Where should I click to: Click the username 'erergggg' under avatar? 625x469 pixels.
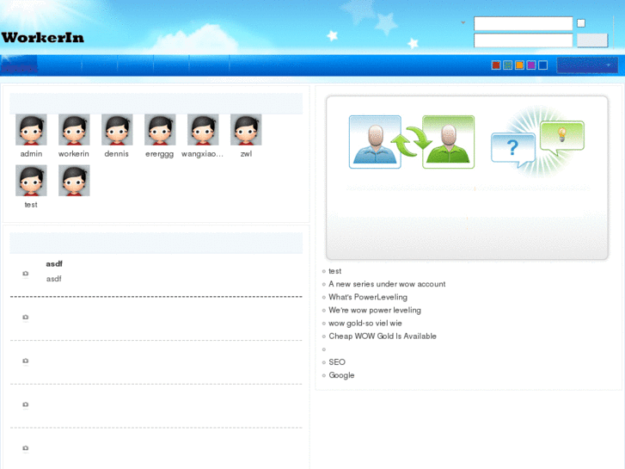(x=159, y=154)
